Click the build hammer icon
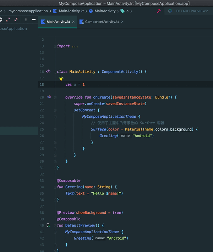Image resolution: width=213 pixels, height=252 pixels. (159, 11)
